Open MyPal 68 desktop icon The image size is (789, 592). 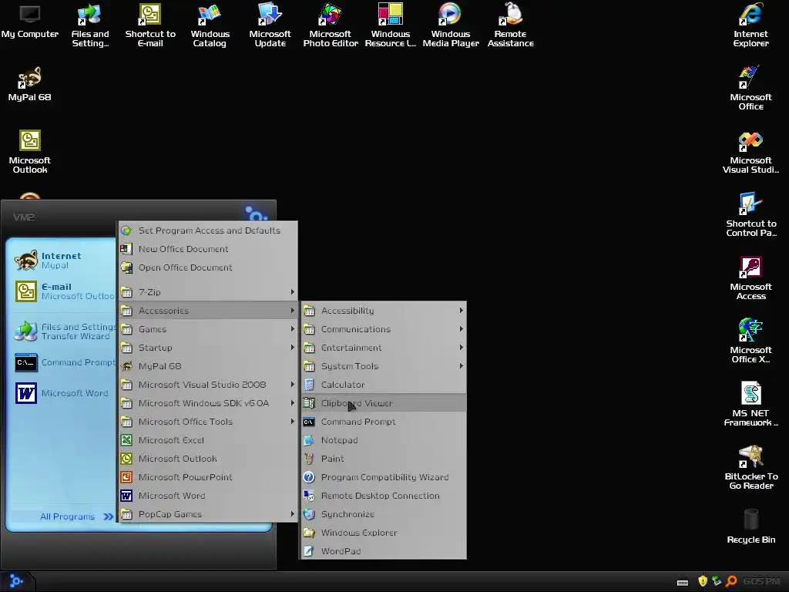pyautogui.click(x=30, y=84)
